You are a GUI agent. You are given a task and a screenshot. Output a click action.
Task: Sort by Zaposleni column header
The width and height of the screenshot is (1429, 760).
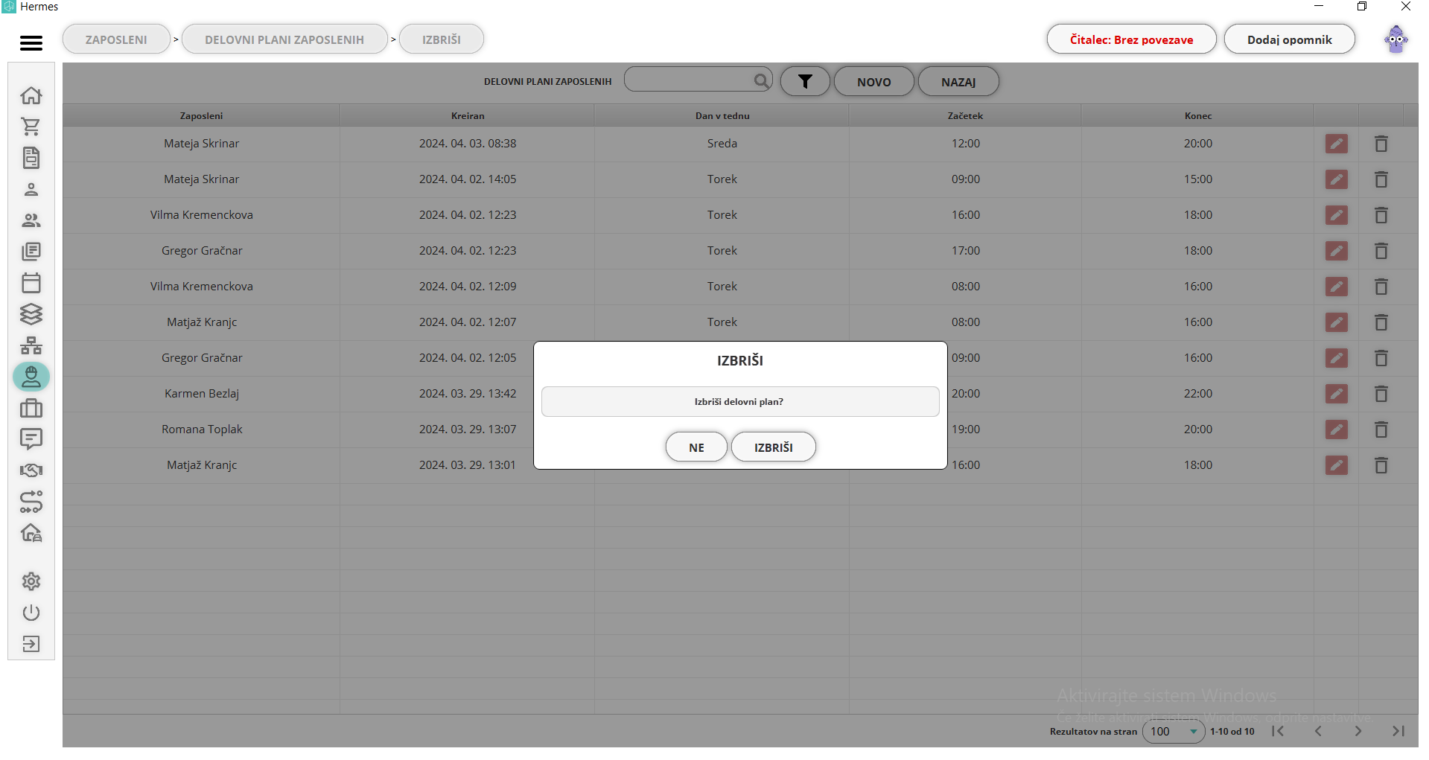[x=201, y=116]
